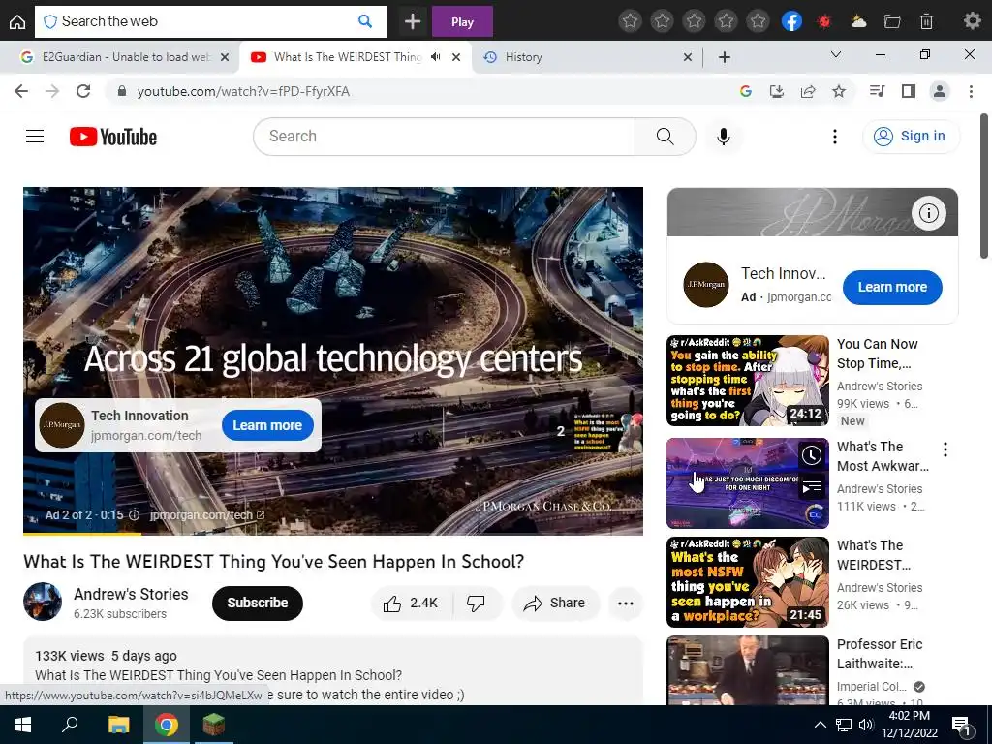
Task: Open Andrew's Stories channel avatar
Action: 43,602
